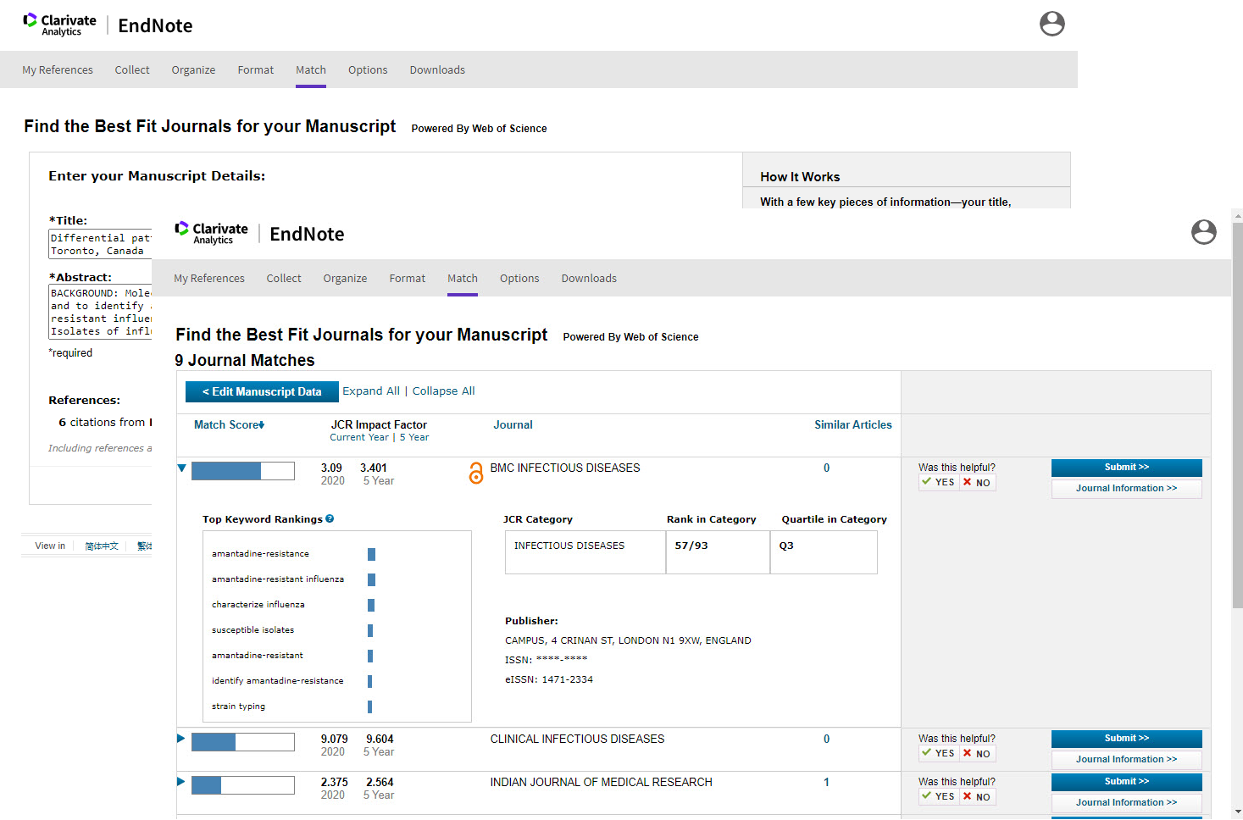Open Collect tab in front window
This screenshot has width=1243, height=820.
coord(284,278)
